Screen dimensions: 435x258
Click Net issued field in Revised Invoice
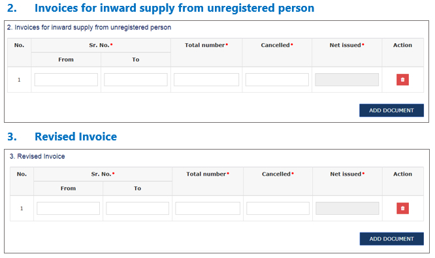pos(347,208)
